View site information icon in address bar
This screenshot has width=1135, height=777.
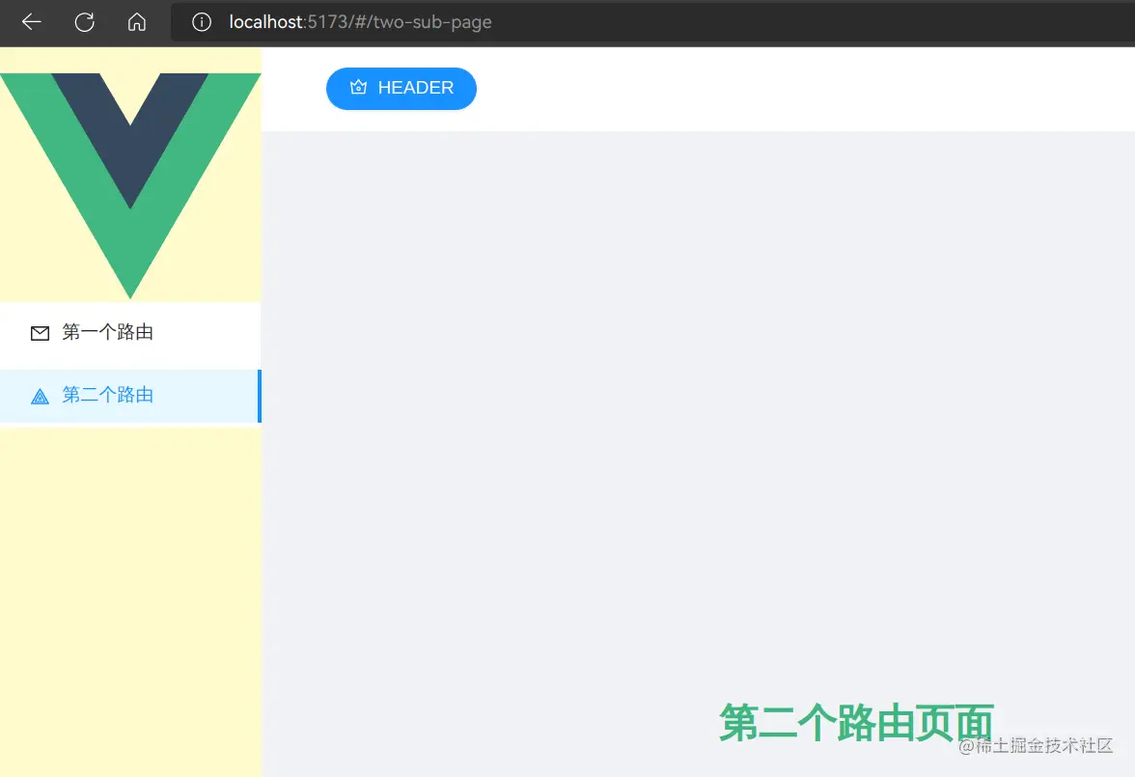[201, 22]
